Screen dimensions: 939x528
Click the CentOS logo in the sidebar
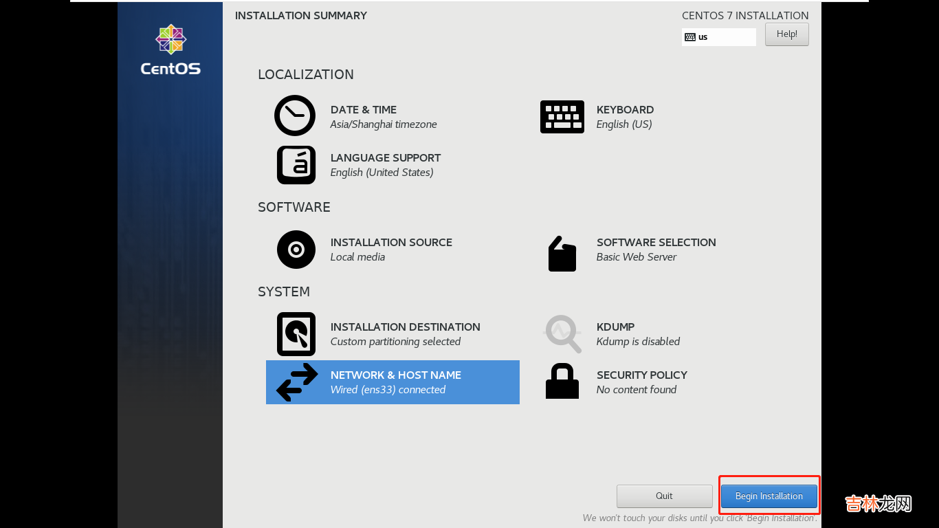[x=170, y=49]
